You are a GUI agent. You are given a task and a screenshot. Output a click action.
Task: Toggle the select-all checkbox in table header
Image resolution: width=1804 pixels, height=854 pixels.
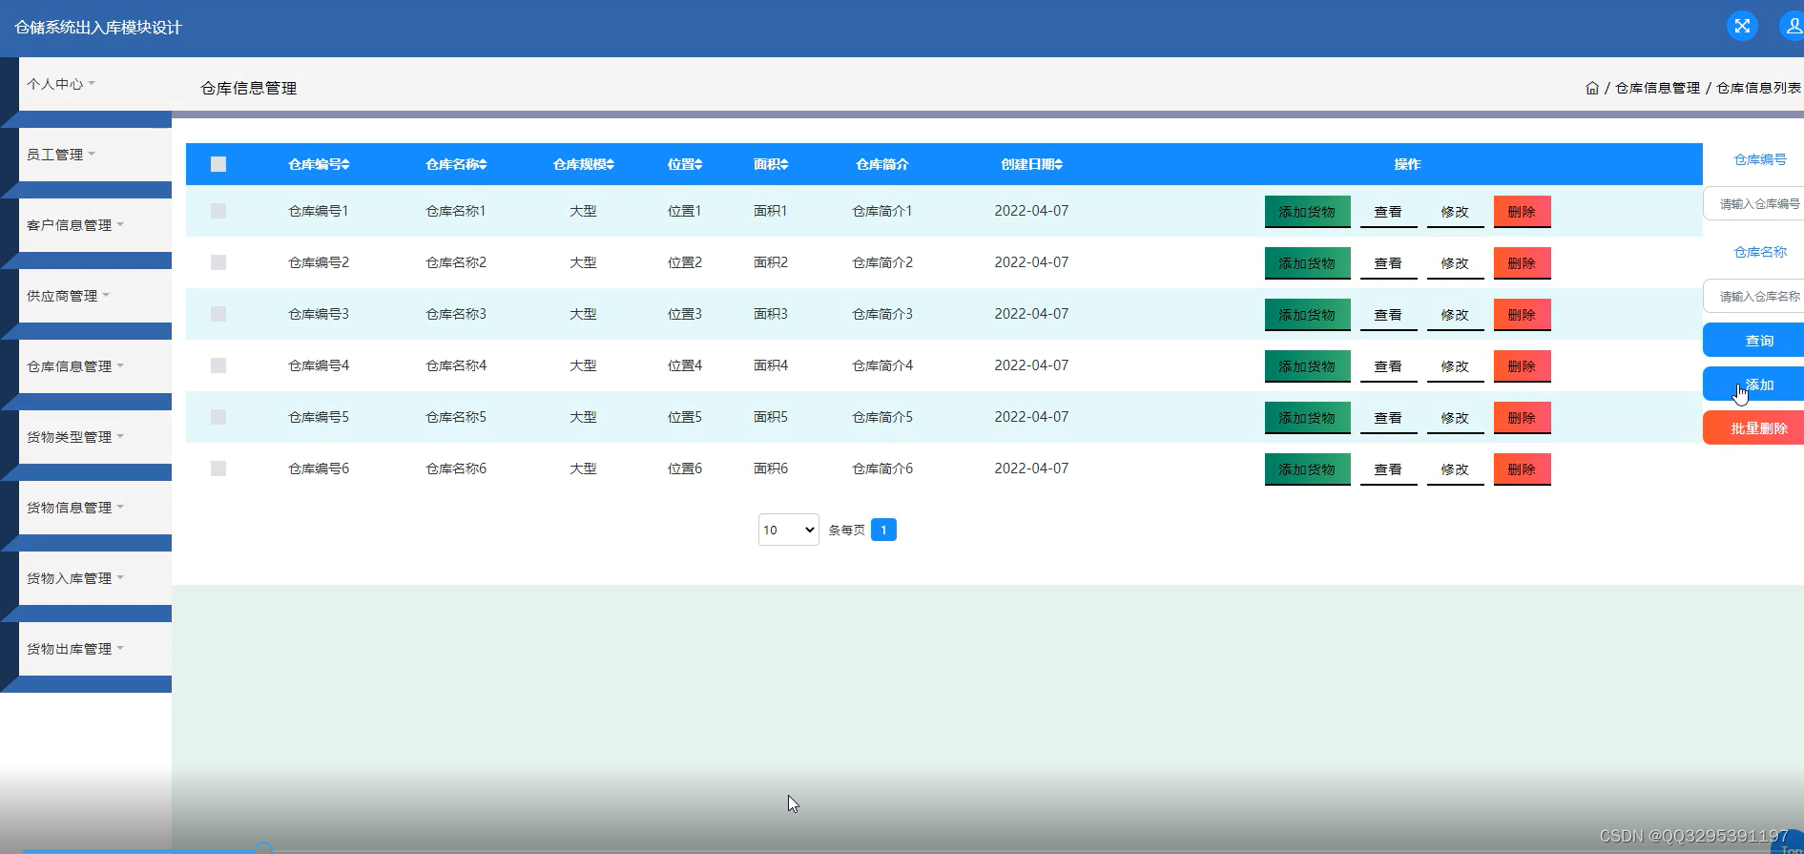point(218,164)
